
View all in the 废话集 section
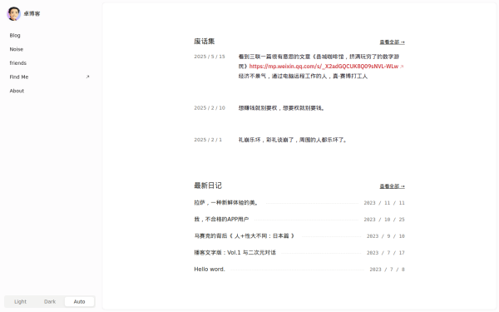(392, 42)
